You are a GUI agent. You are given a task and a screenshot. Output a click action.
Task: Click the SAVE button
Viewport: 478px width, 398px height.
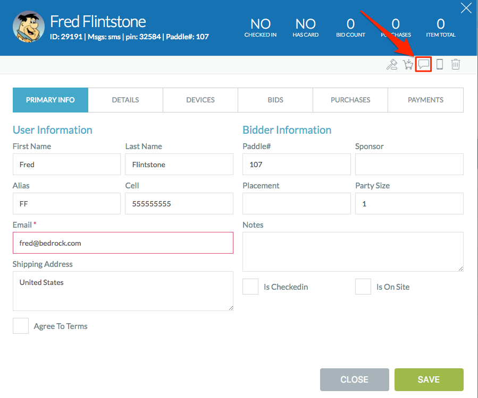429,379
